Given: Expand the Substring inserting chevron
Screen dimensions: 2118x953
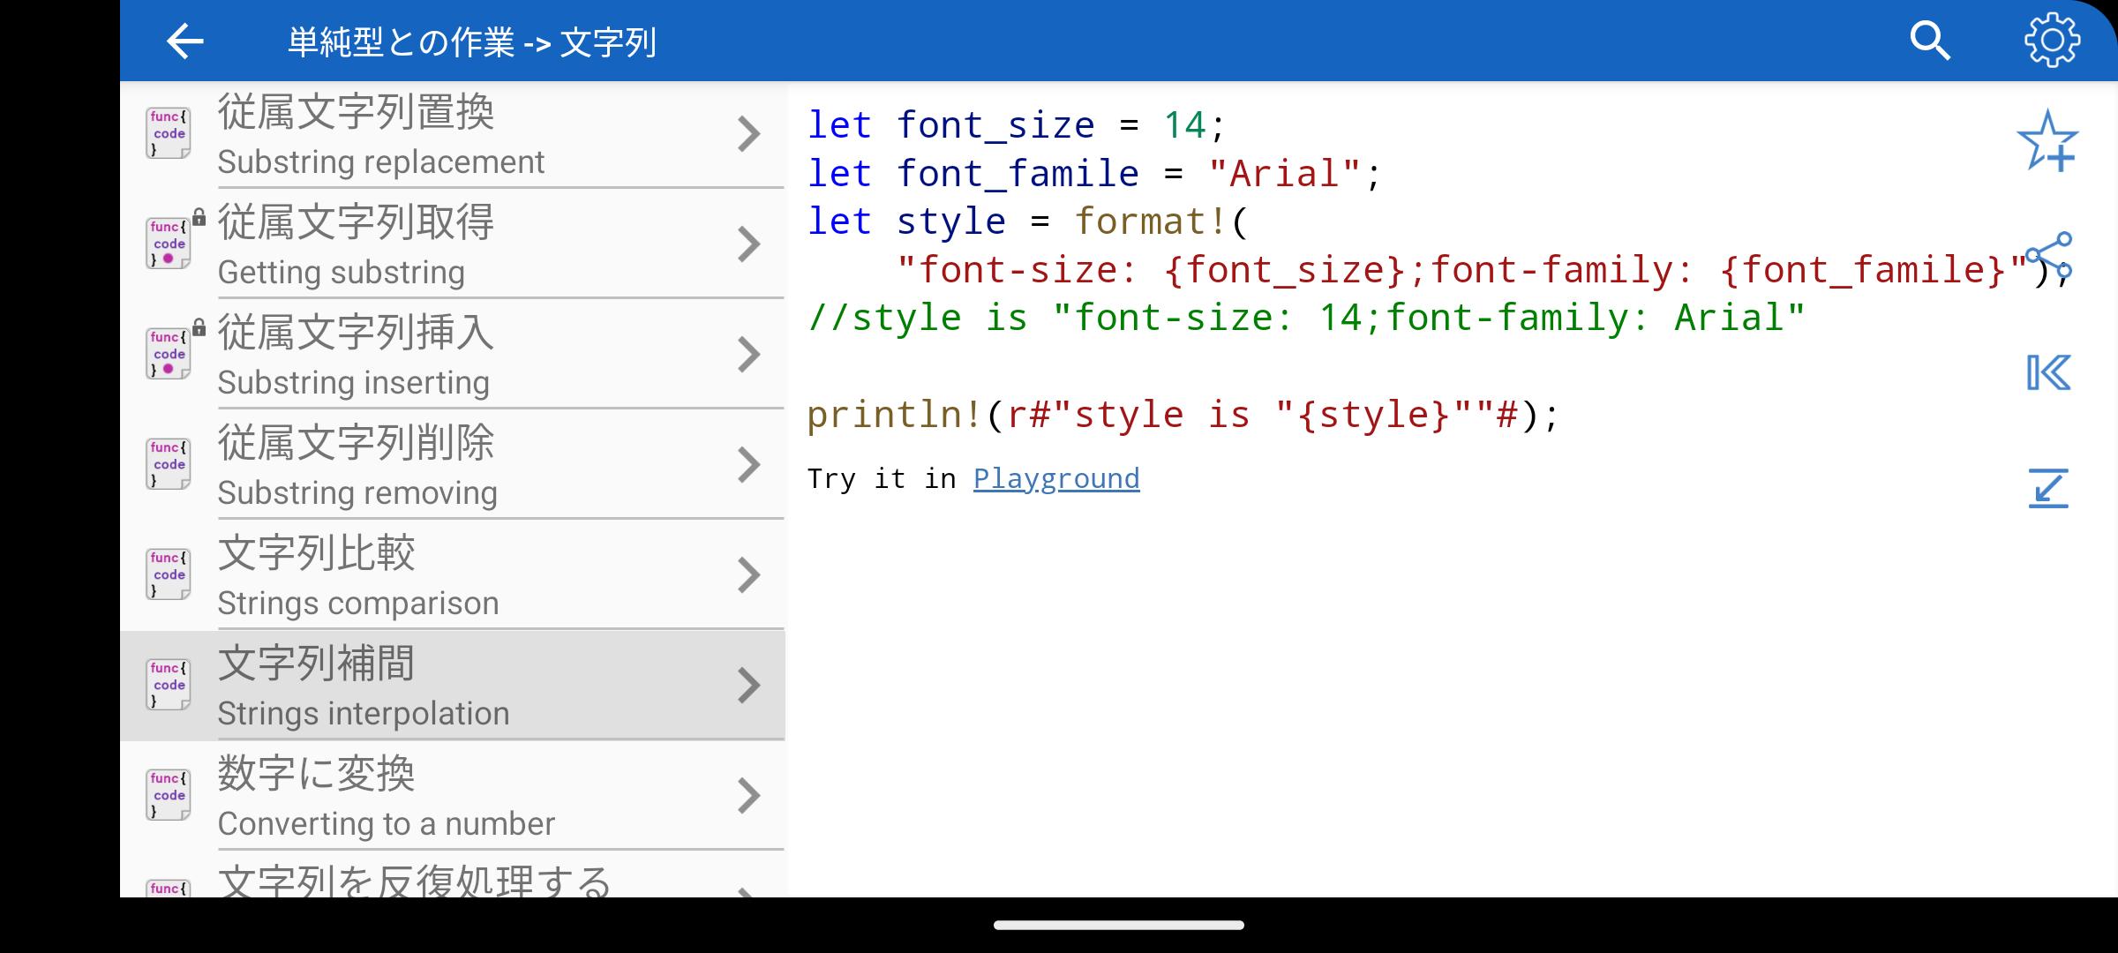Looking at the screenshot, I should coord(748,355).
